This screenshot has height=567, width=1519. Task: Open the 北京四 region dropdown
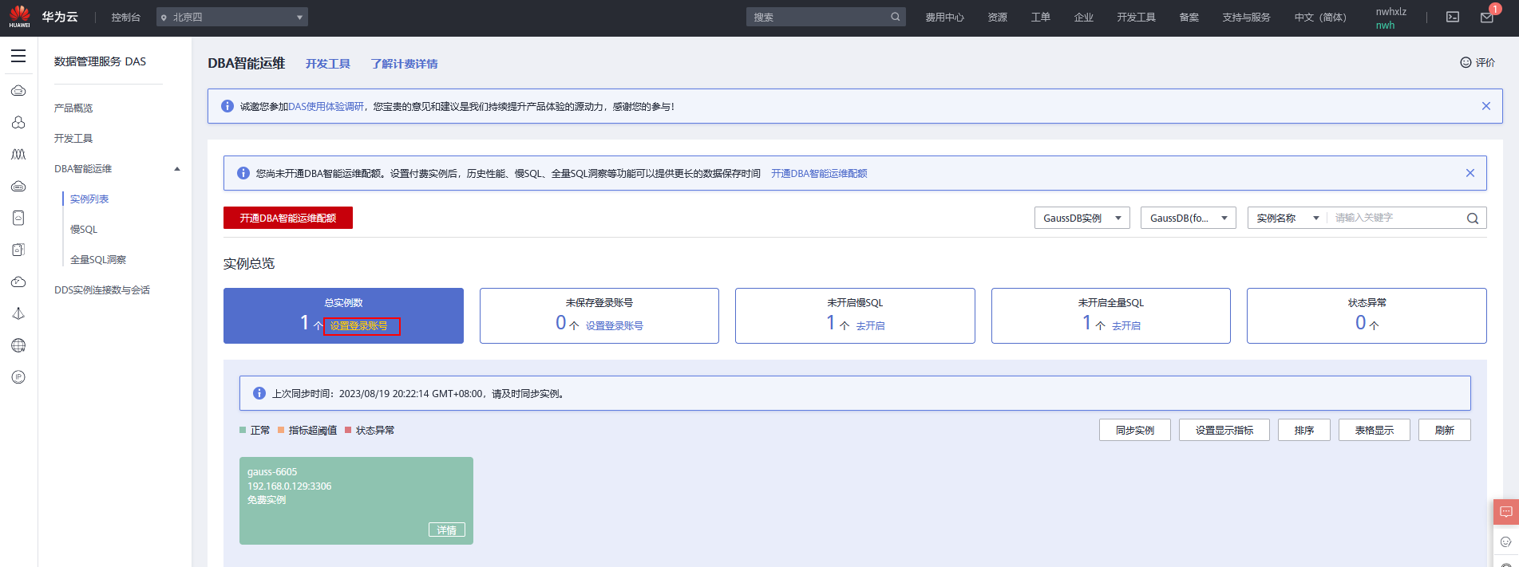232,17
